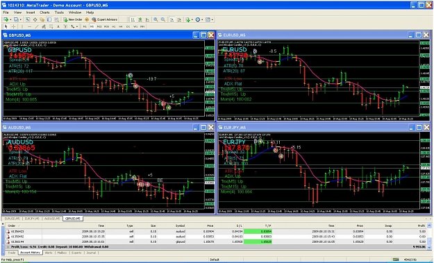Select the Arrows drawing tool

pos(72,26)
